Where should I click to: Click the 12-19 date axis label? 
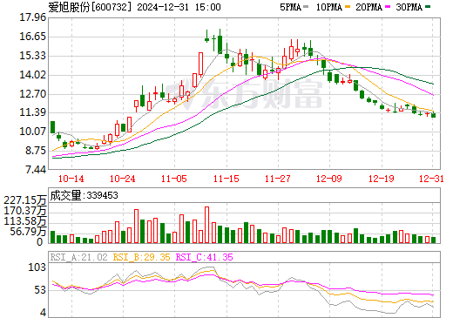tap(382, 179)
